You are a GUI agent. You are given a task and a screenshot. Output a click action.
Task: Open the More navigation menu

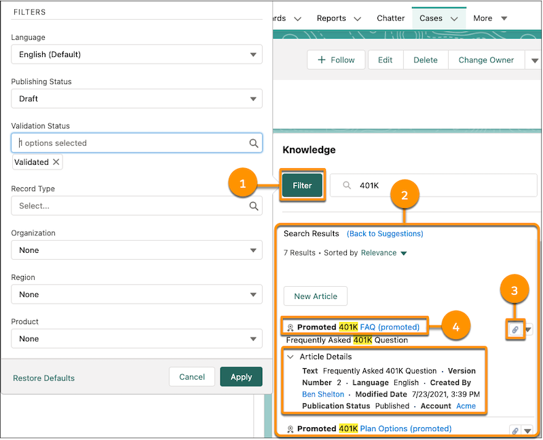tap(490, 18)
